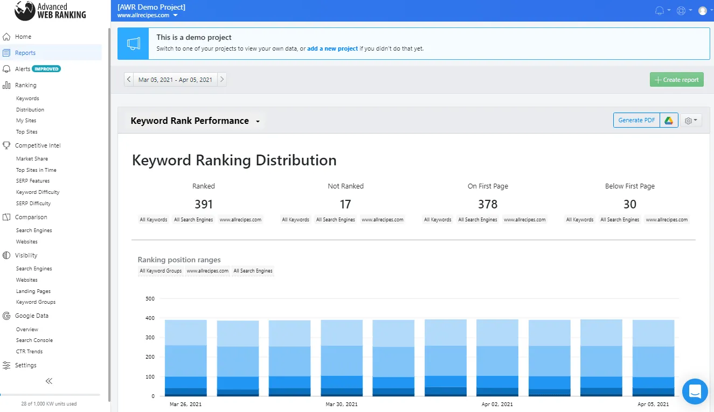This screenshot has height=412, width=714.
Task: Click the Advanced Web Ranking logo
Action: (x=51, y=11)
